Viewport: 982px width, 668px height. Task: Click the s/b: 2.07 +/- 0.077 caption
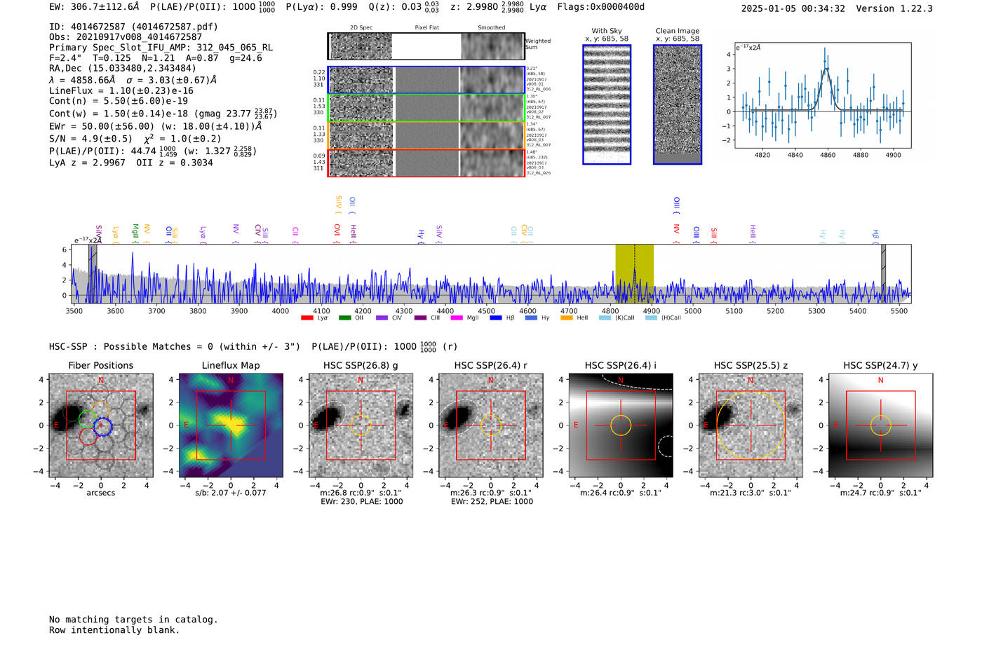231,493
